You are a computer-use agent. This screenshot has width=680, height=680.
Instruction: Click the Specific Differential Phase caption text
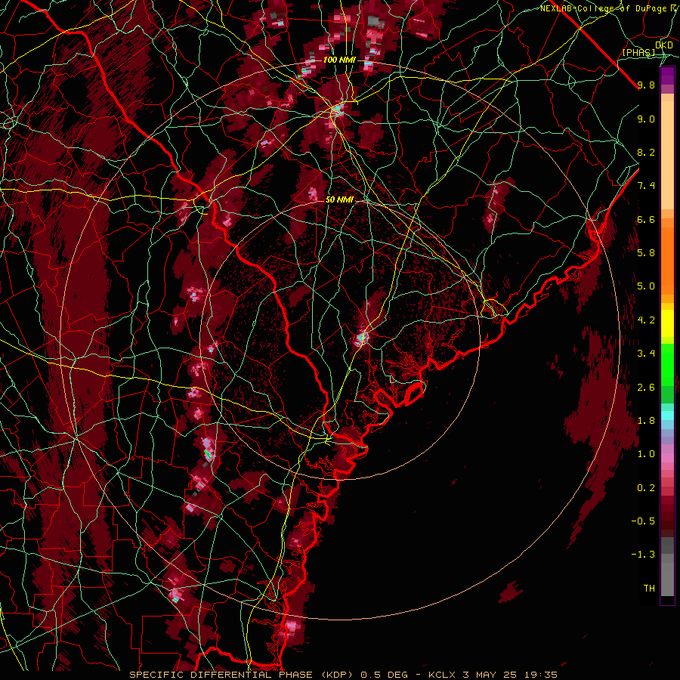click(x=343, y=675)
